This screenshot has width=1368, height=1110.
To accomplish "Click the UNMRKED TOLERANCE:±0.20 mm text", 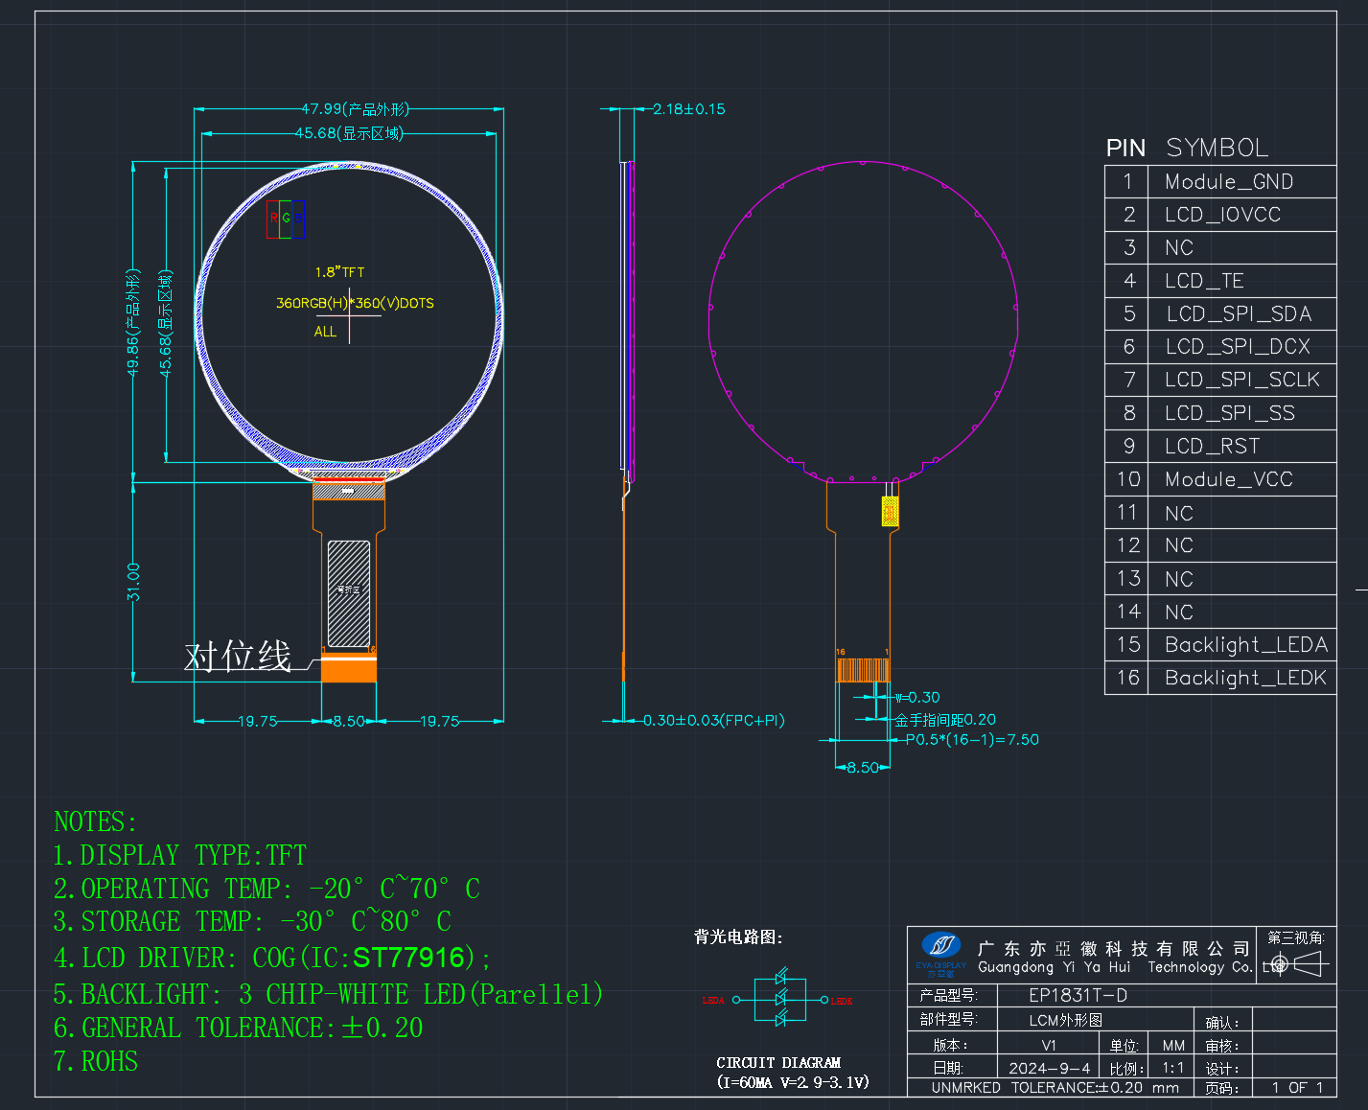I will 1055,1088.
